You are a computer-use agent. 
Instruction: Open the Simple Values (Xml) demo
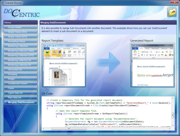point(20,32)
